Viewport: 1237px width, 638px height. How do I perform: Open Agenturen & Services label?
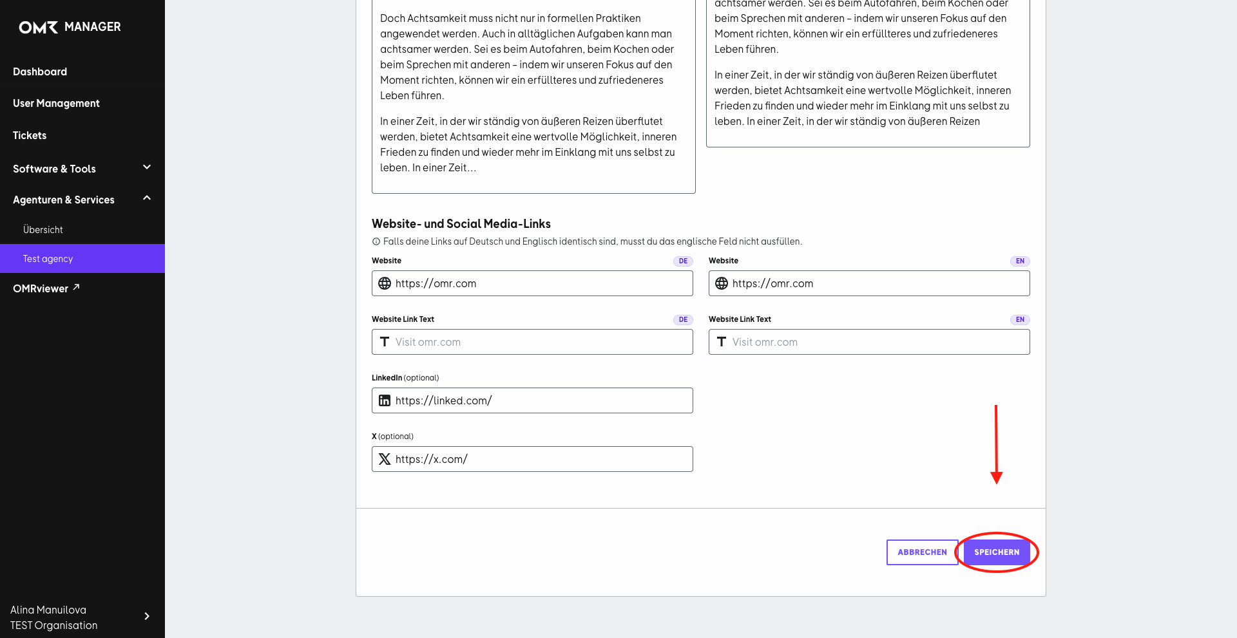click(64, 200)
